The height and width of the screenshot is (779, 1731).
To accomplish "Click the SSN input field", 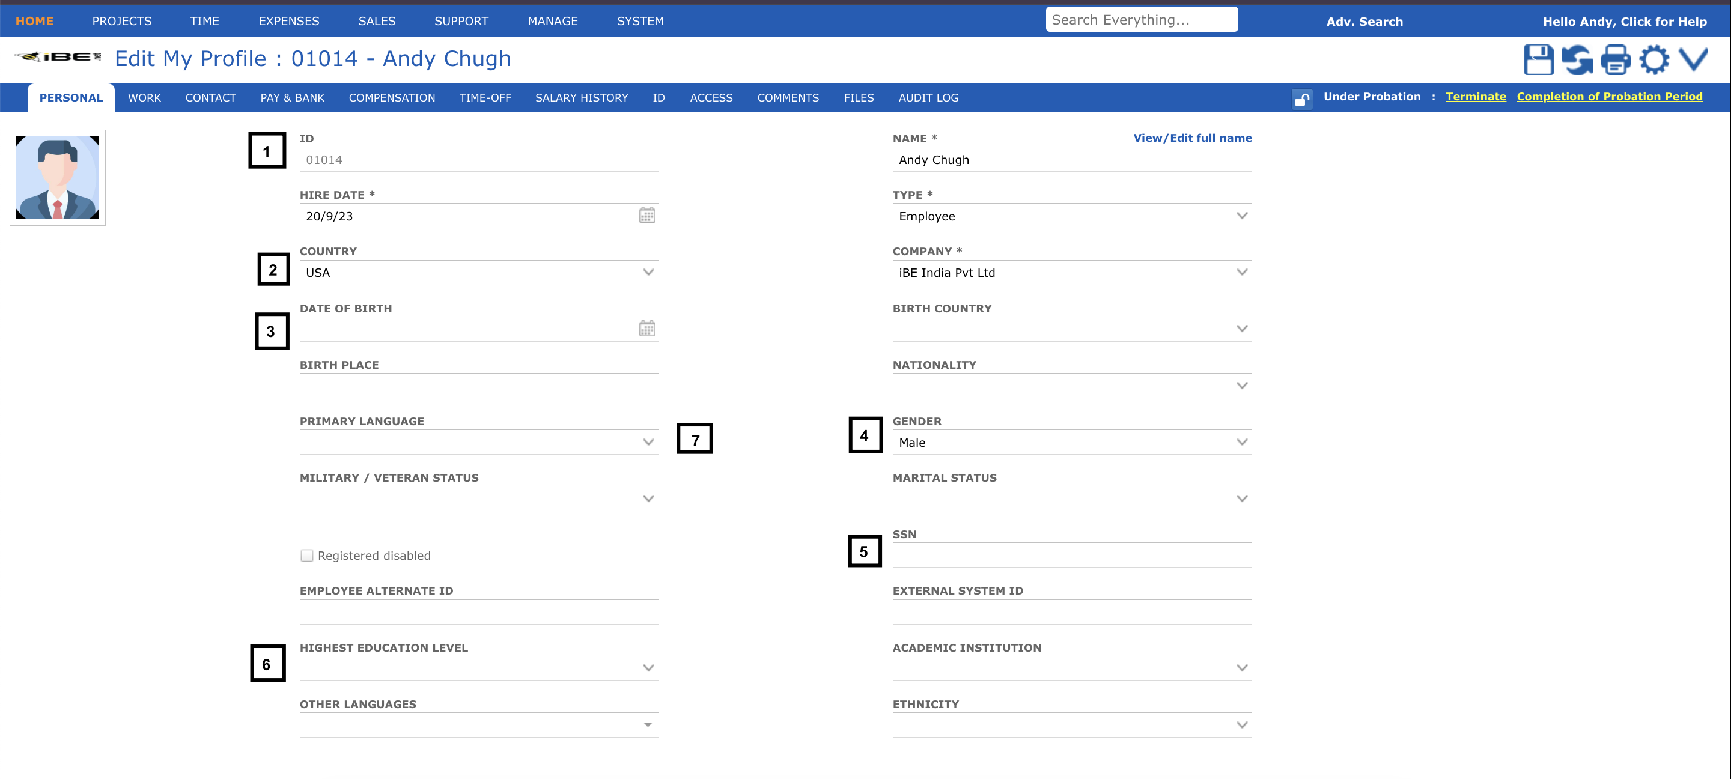I will (1072, 555).
